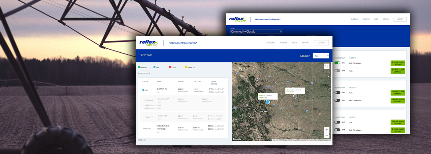Click the Google logo on the map
This screenshot has height=154, width=431.
pos(237,139)
